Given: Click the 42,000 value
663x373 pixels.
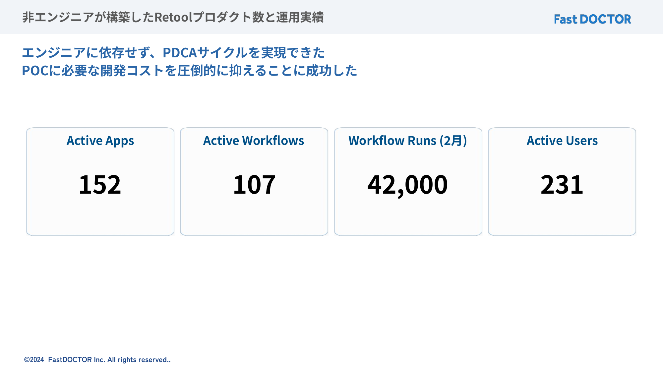Looking at the screenshot, I should pos(407,184).
